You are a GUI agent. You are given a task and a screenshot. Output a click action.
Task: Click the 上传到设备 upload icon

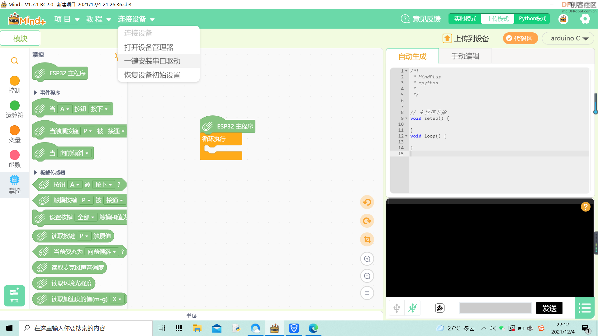coord(447,38)
